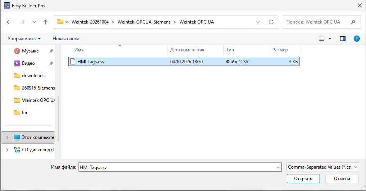Open Weintek OPC UA folder in sidebar
Image resolution: width=366 pixels, height=191 pixels.
38,100
